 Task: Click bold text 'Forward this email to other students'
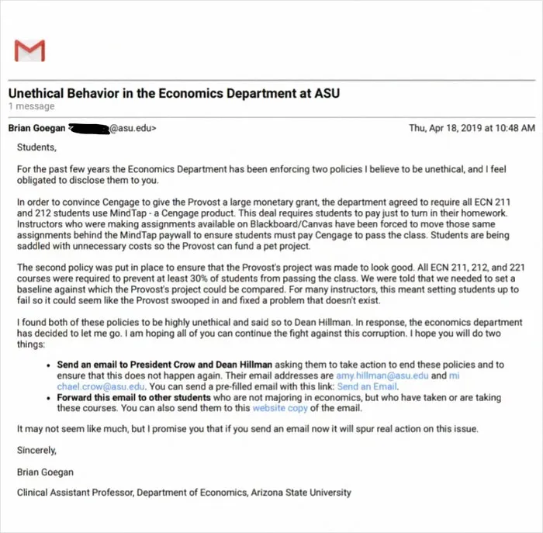(x=133, y=397)
